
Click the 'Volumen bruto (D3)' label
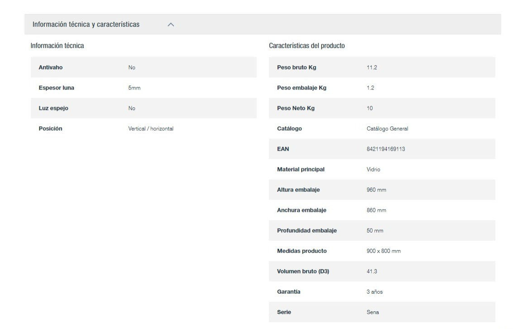[x=303, y=272]
